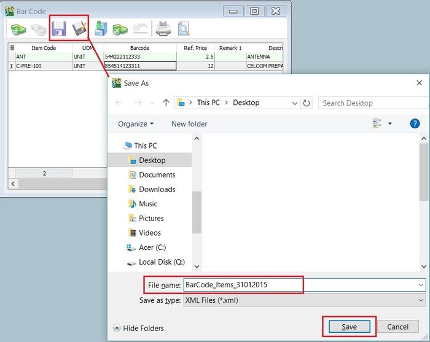Collapse the folder pane with Hide Folders

tap(139, 328)
